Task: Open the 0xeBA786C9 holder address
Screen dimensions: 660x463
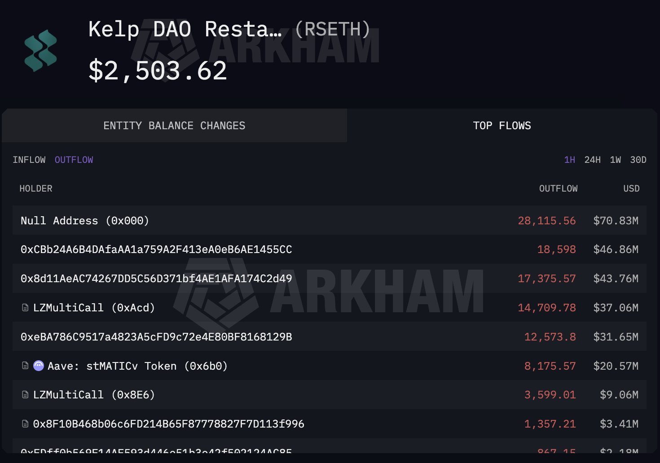Action: click(x=156, y=337)
